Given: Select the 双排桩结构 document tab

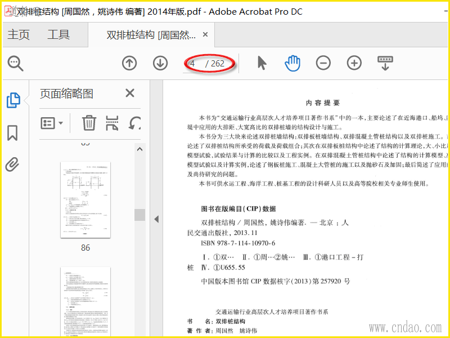Looking at the screenshot, I should [x=151, y=35].
